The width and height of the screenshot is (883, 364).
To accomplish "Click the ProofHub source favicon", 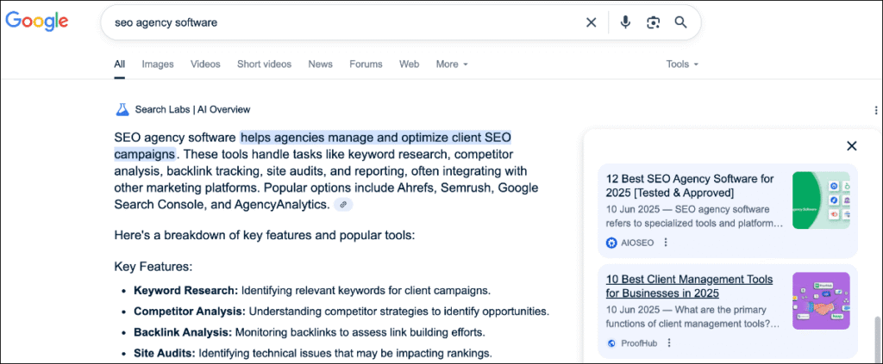I will (611, 343).
